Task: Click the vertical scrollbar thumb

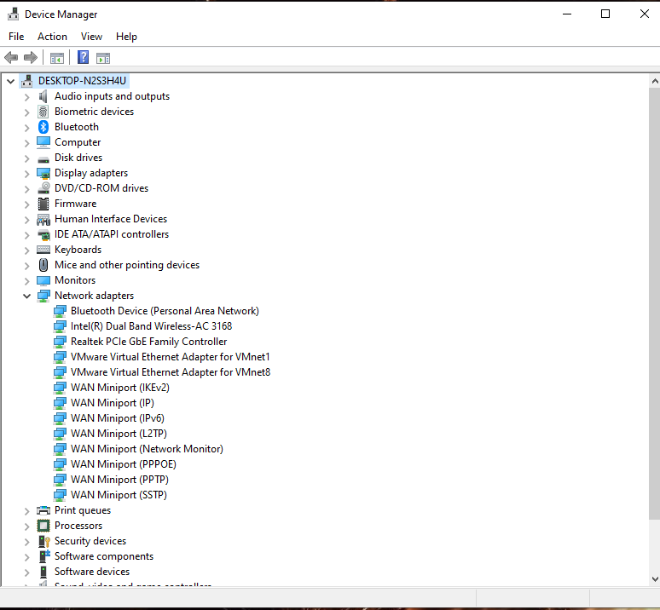Action: point(655,303)
